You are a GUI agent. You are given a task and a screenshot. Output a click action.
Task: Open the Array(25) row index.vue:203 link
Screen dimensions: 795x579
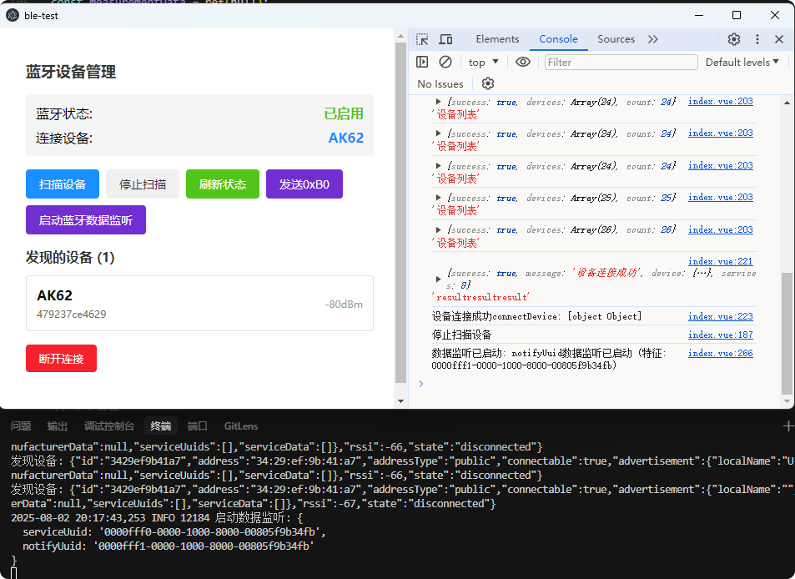click(x=720, y=197)
